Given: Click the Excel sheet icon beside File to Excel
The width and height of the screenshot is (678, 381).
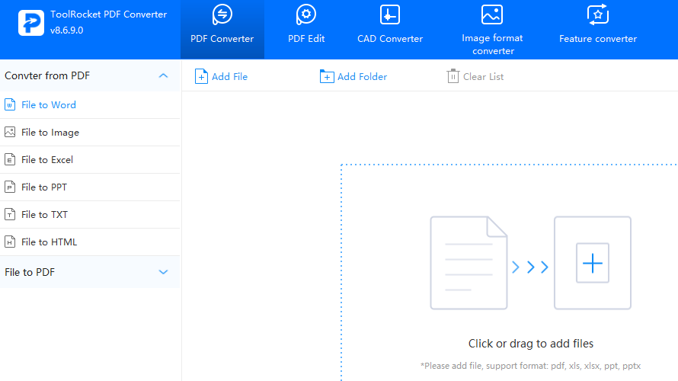Looking at the screenshot, I should pyautogui.click(x=10, y=159).
